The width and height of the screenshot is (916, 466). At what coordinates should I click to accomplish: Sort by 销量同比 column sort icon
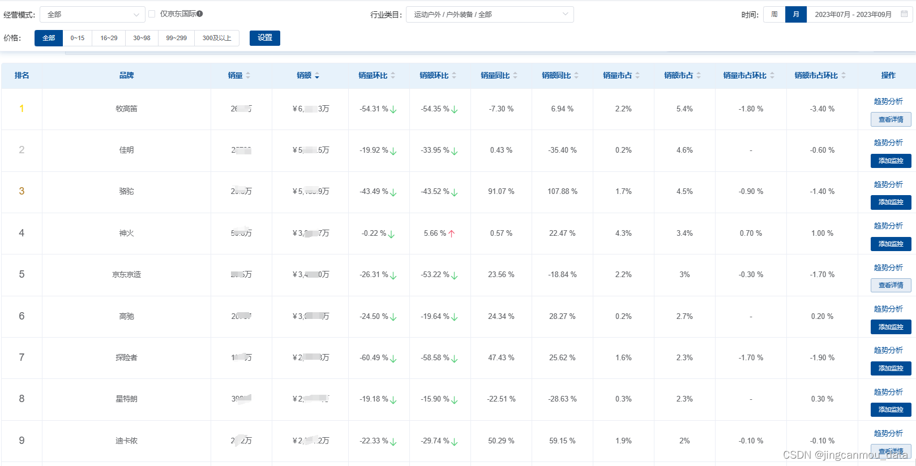tap(515, 75)
